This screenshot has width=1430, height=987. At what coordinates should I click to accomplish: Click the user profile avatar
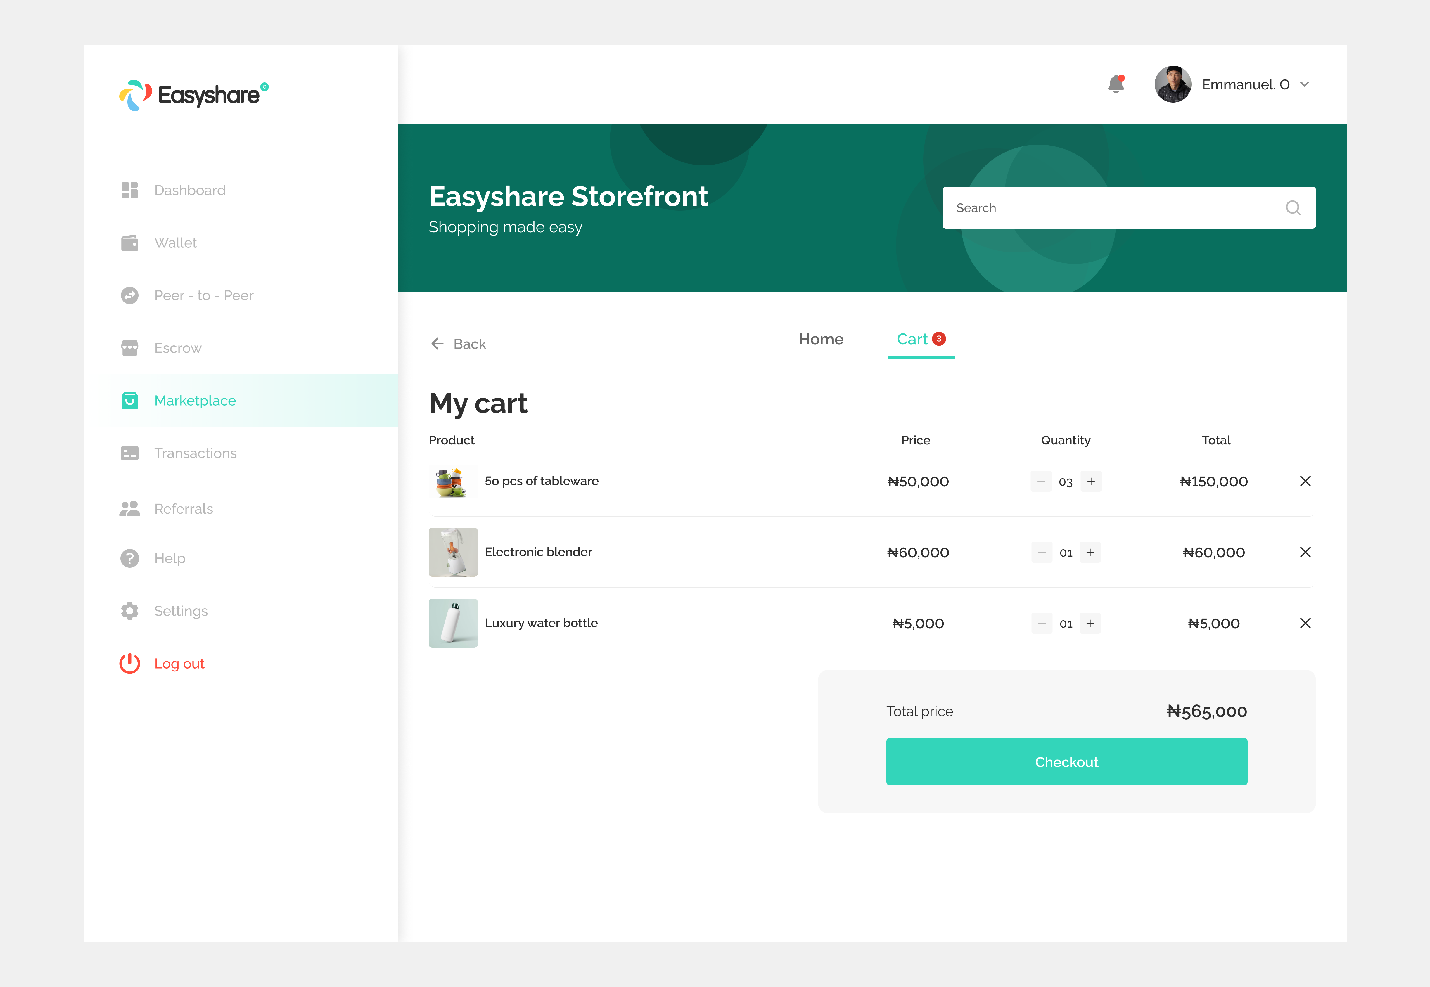pyautogui.click(x=1173, y=84)
